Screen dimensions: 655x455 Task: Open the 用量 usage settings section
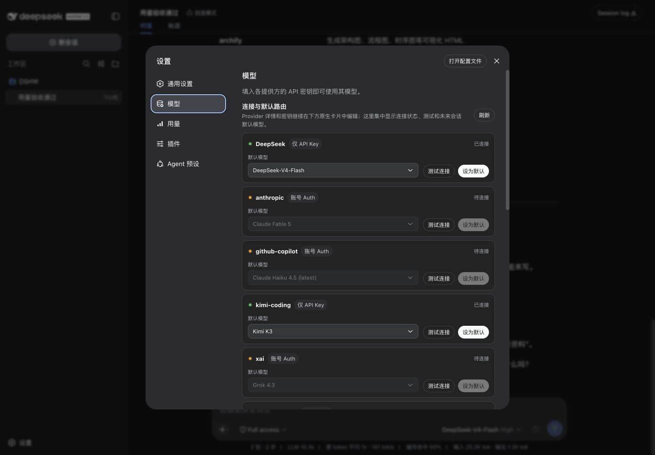tap(188, 124)
